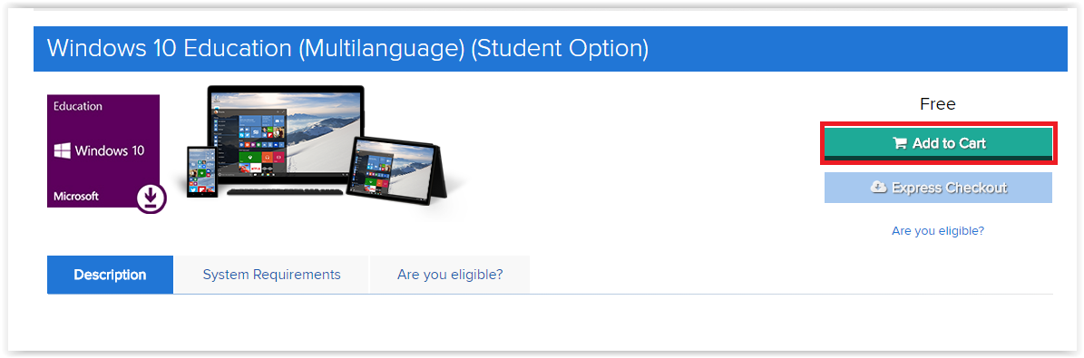Click the smartphone in the devices image
The height and width of the screenshot is (358, 1084).
point(202,170)
